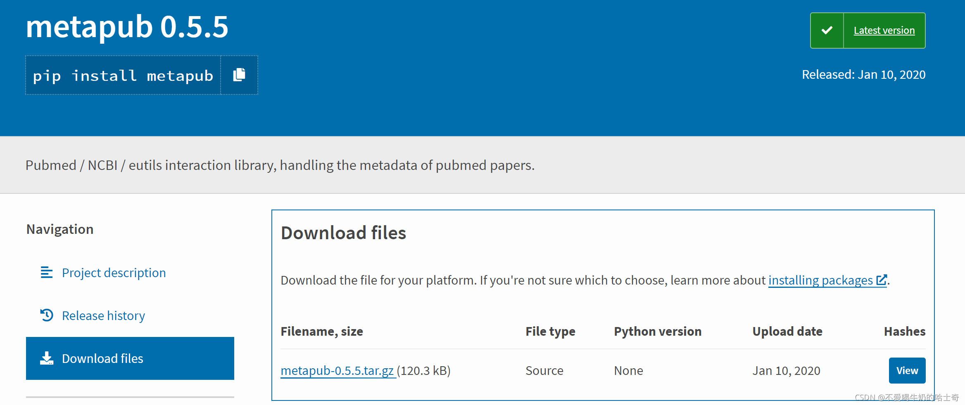Select the Project description list icon

[x=46, y=273]
